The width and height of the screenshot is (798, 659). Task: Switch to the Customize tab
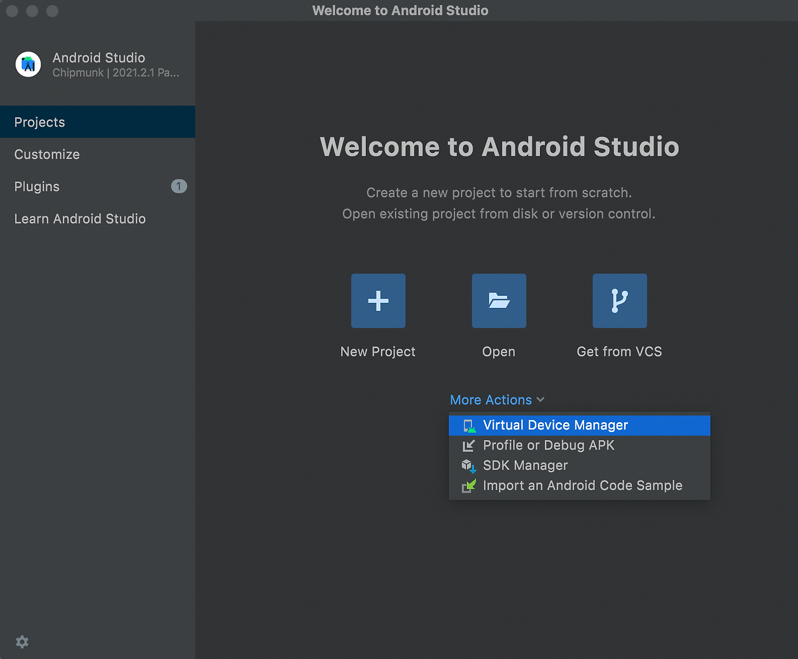click(x=97, y=154)
